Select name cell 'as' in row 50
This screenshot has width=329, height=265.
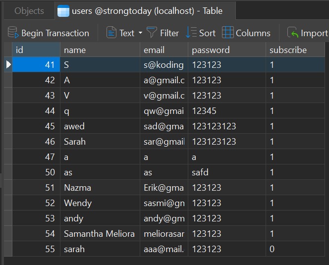100,172
